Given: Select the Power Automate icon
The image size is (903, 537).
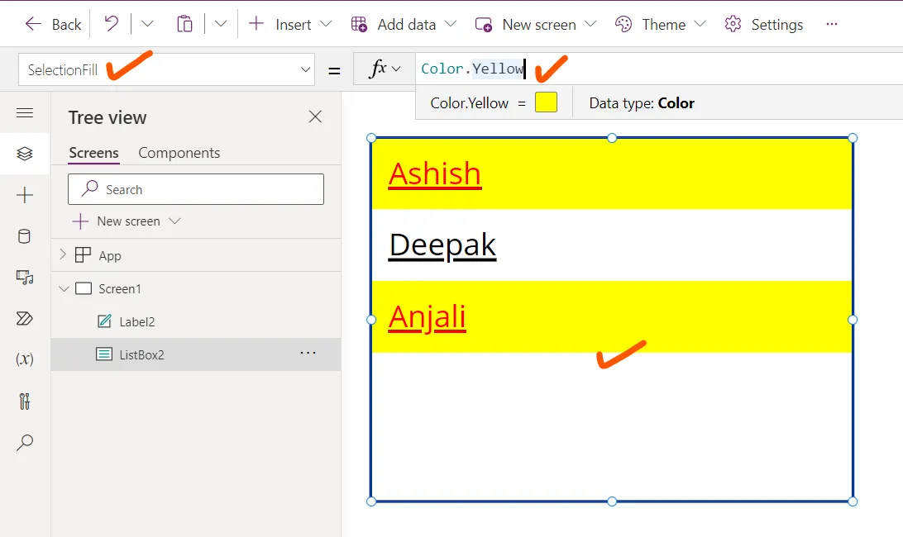Looking at the screenshot, I should coord(26,318).
